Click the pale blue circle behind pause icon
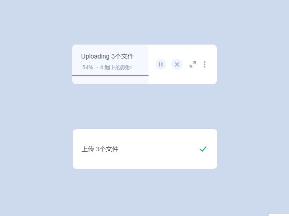Screen dimensions: 289x216 click(x=161, y=64)
